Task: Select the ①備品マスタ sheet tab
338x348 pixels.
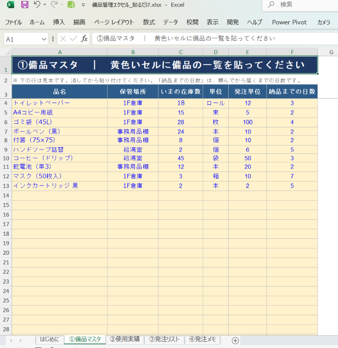Action: [85, 339]
